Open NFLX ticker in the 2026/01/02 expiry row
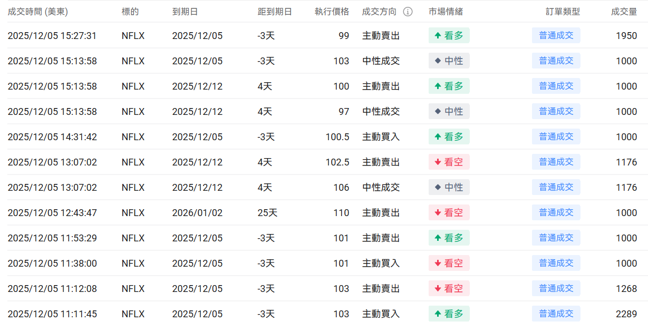648x322 pixels. [x=133, y=212]
